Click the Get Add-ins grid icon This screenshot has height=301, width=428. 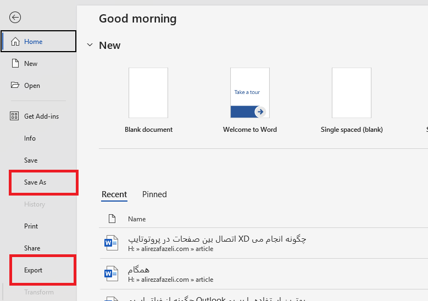pyautogui.click(x=14, y=116)
